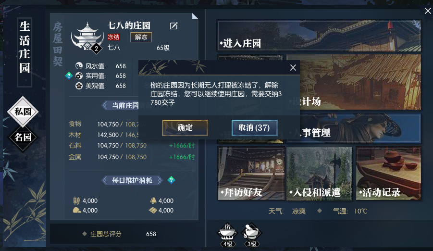Click the question mark beside 每日维护消耗
Screen dimensions: 433x251
click(x=171, y=180)
